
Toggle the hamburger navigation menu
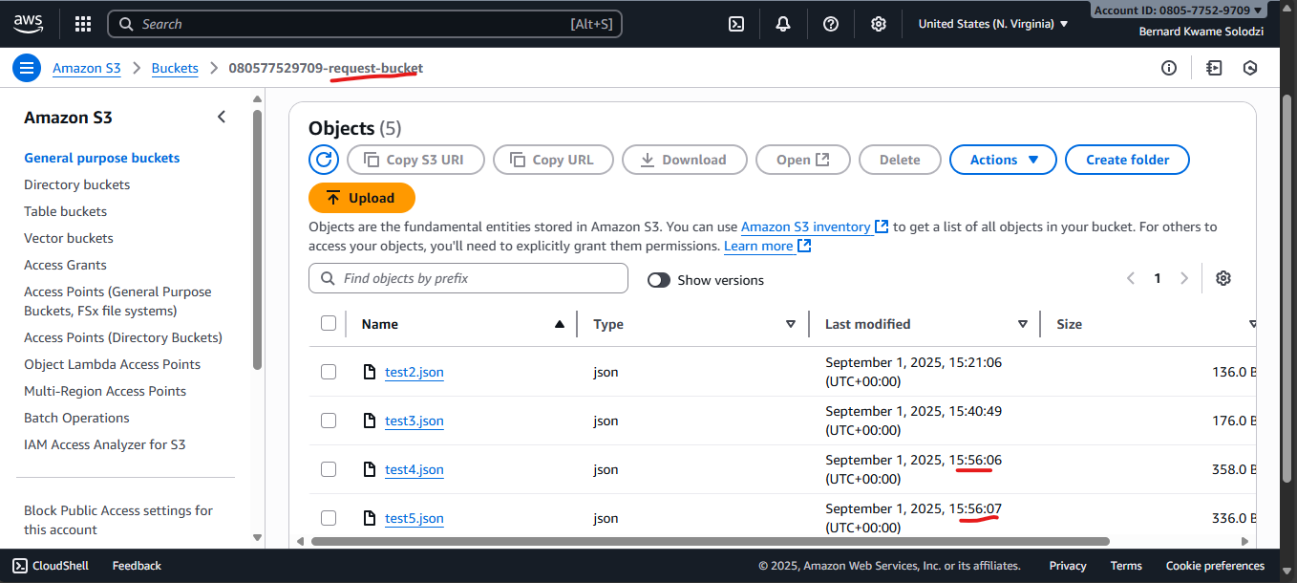[x=27, y=68]
